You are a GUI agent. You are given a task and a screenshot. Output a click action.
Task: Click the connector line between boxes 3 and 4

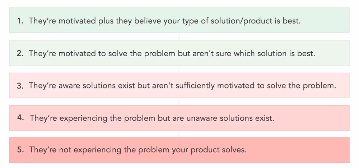[179, 101]
